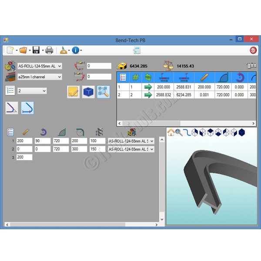
Task: Click the bottom horizontal scrollbar thumb
Action: (x=67, y=224)
